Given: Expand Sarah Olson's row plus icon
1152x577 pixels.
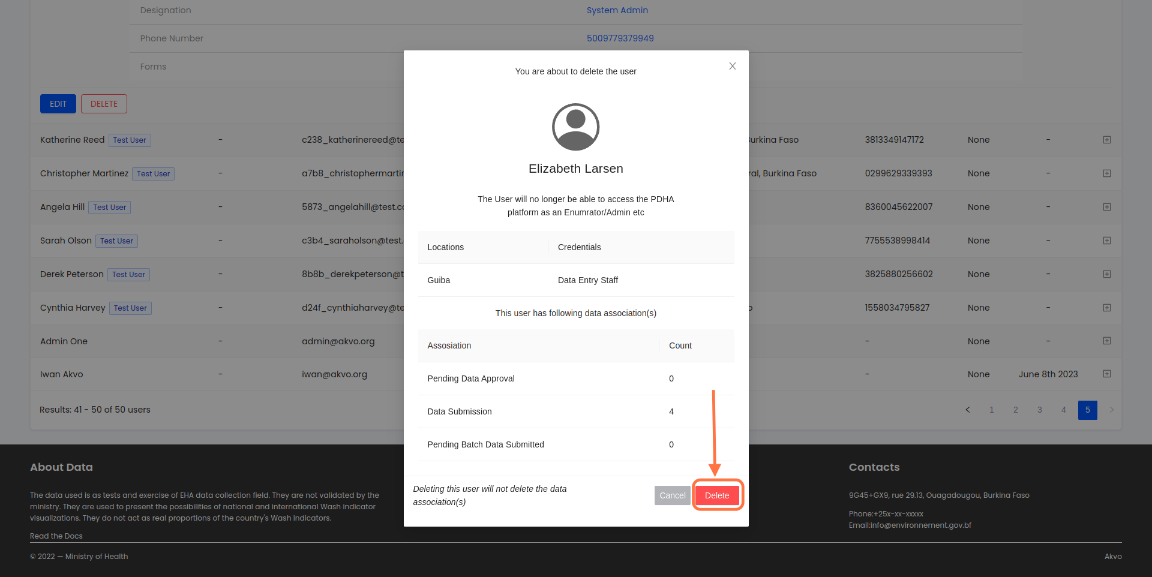Looking at the screenshot, I should click(x=1107, y=241).
